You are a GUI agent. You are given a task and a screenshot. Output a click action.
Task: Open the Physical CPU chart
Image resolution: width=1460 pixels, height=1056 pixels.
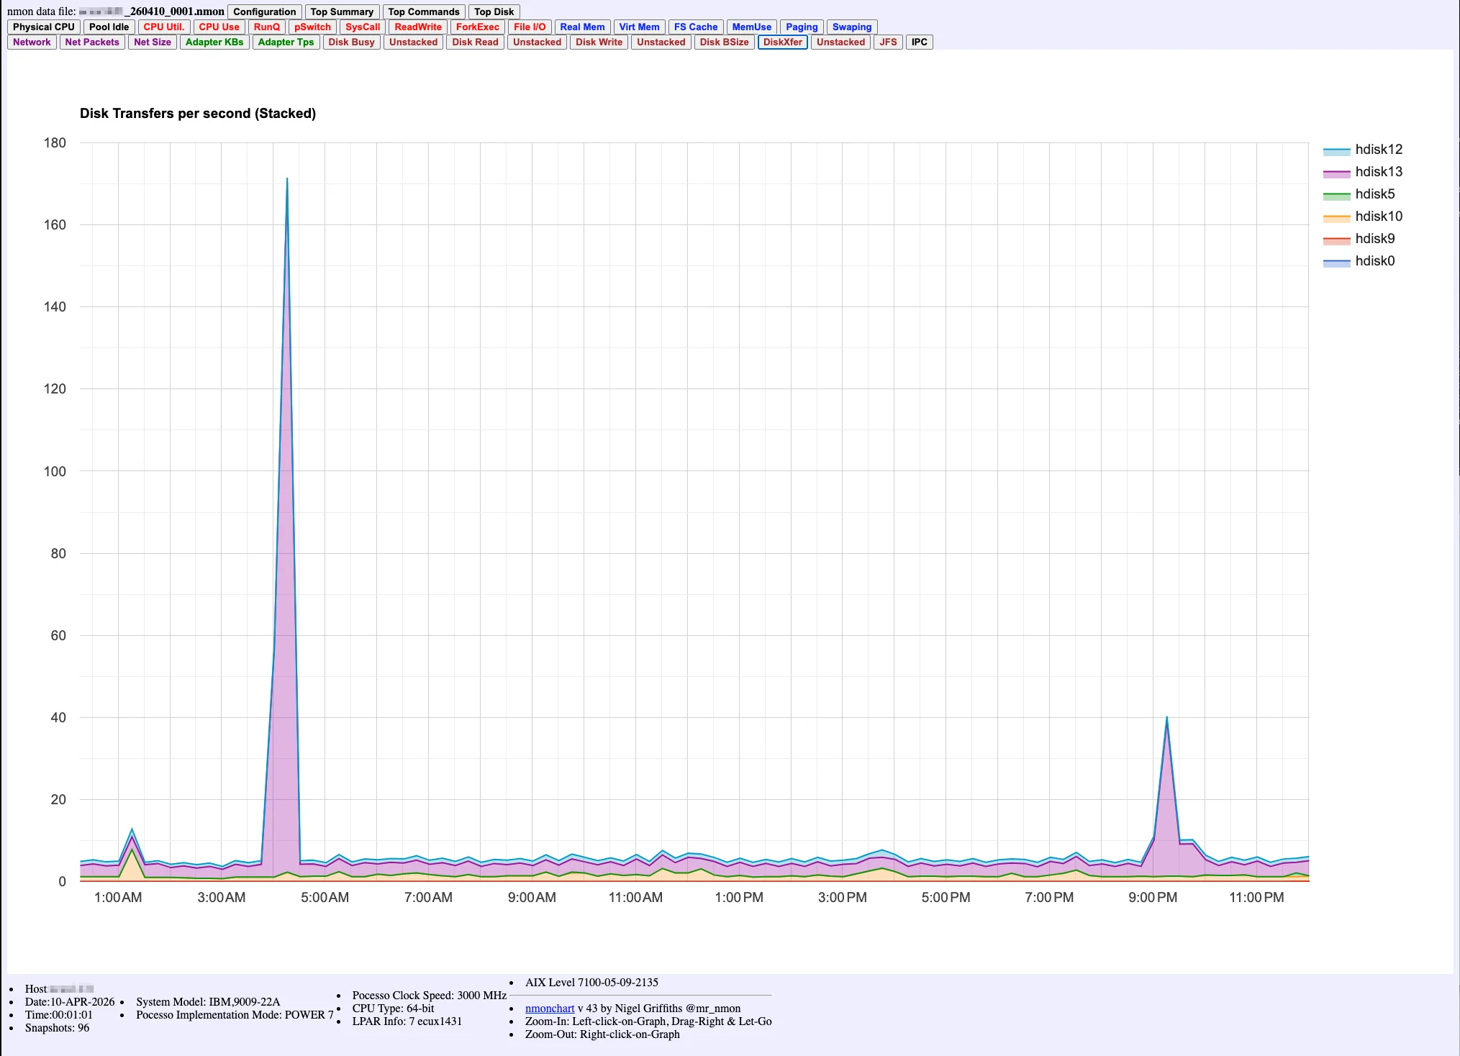pos(42,27)
